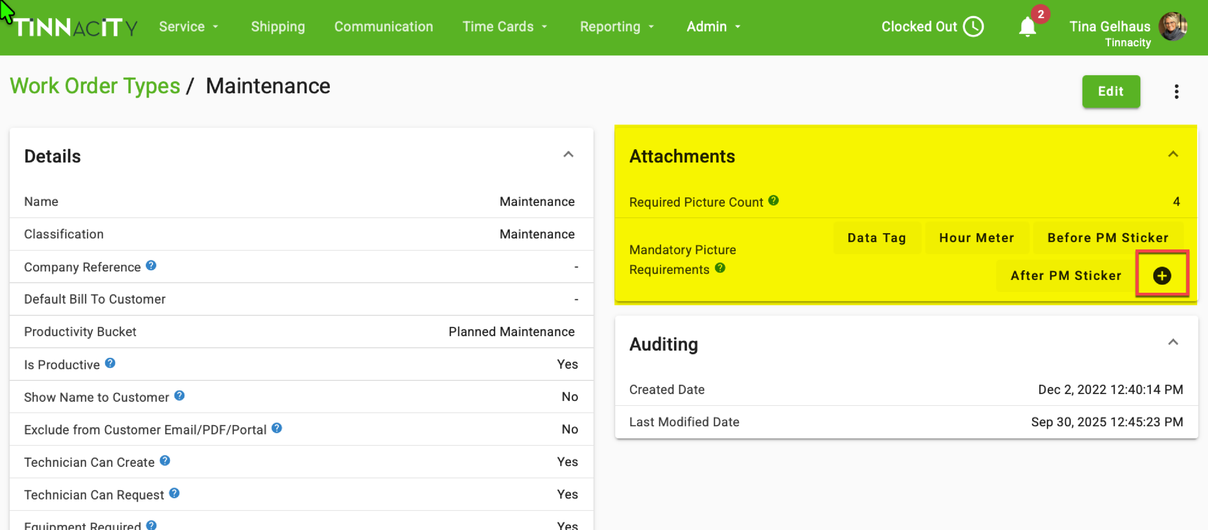Image resolution: width=1208 pixels, height=530 pixels.
Task: Follow the Work Order Types breadcrumb link
Action: pyautogui.click(x=95, y=86)
